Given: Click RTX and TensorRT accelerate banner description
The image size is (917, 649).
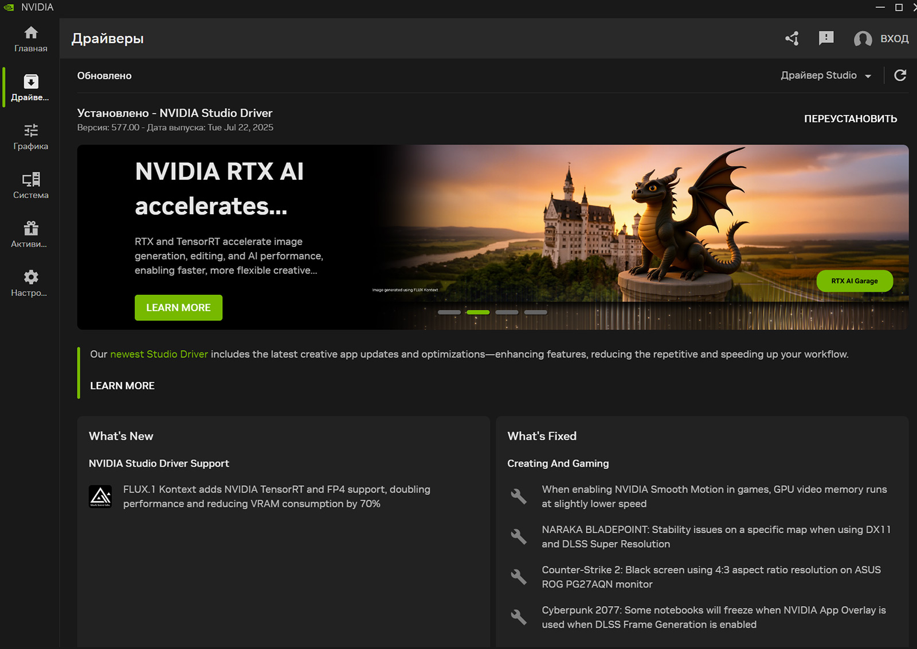Looking at the screenshot, I should [229, 256].
